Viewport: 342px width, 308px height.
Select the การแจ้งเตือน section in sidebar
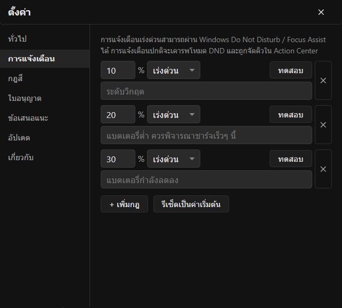[x=45, y=59]
